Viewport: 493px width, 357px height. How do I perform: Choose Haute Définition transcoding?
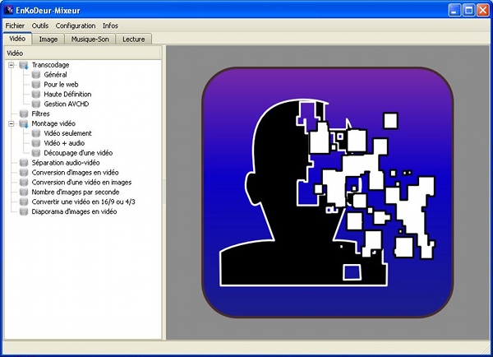(x=67, y=95)
